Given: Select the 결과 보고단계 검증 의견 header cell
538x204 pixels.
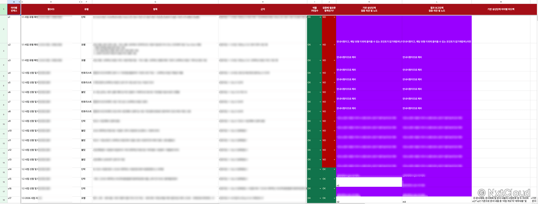Looking at the screenshot, I should point(437,9).
